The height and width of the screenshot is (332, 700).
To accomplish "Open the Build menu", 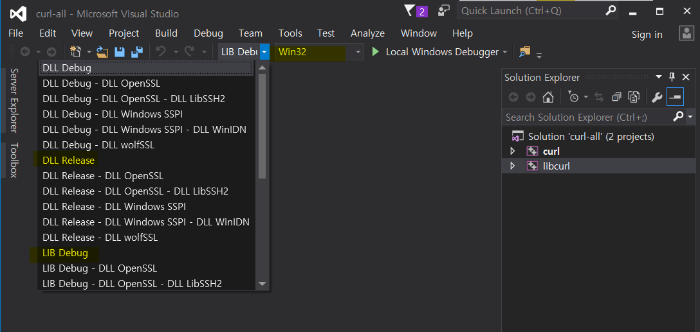I will coord(166,33).
